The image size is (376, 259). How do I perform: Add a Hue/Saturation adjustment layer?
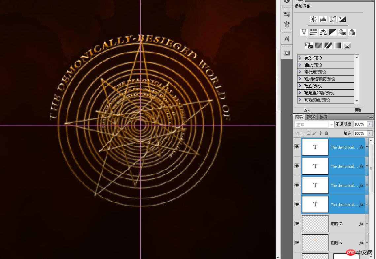(x=313, y=32)
